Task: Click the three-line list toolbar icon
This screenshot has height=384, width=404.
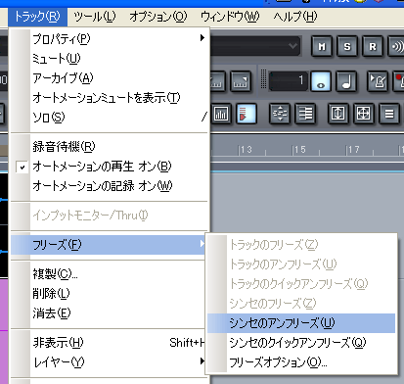Action: (388, 114)
